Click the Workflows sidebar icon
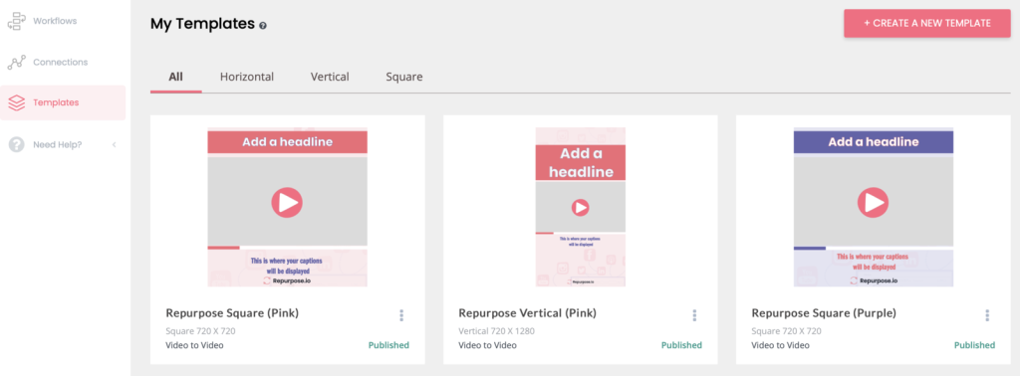This screenshot has height=376, width=1020. pyautogui.click(x=16, y=22)
